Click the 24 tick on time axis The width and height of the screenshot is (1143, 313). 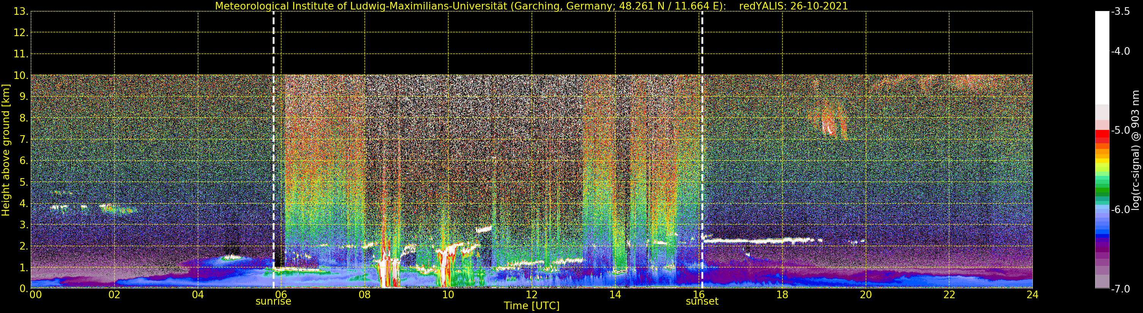(1032, 295)
